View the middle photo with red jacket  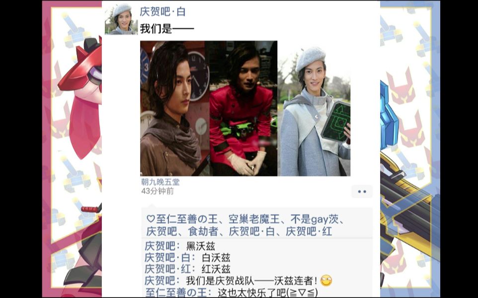(243, 108)
